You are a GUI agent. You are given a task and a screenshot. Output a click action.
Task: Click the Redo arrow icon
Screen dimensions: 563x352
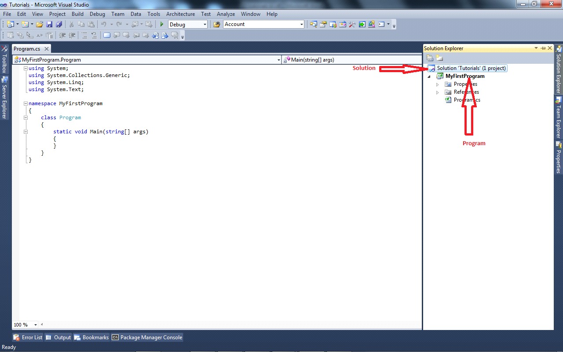coord(119,24)
